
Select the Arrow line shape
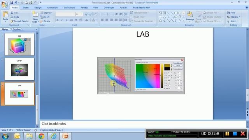172,13
